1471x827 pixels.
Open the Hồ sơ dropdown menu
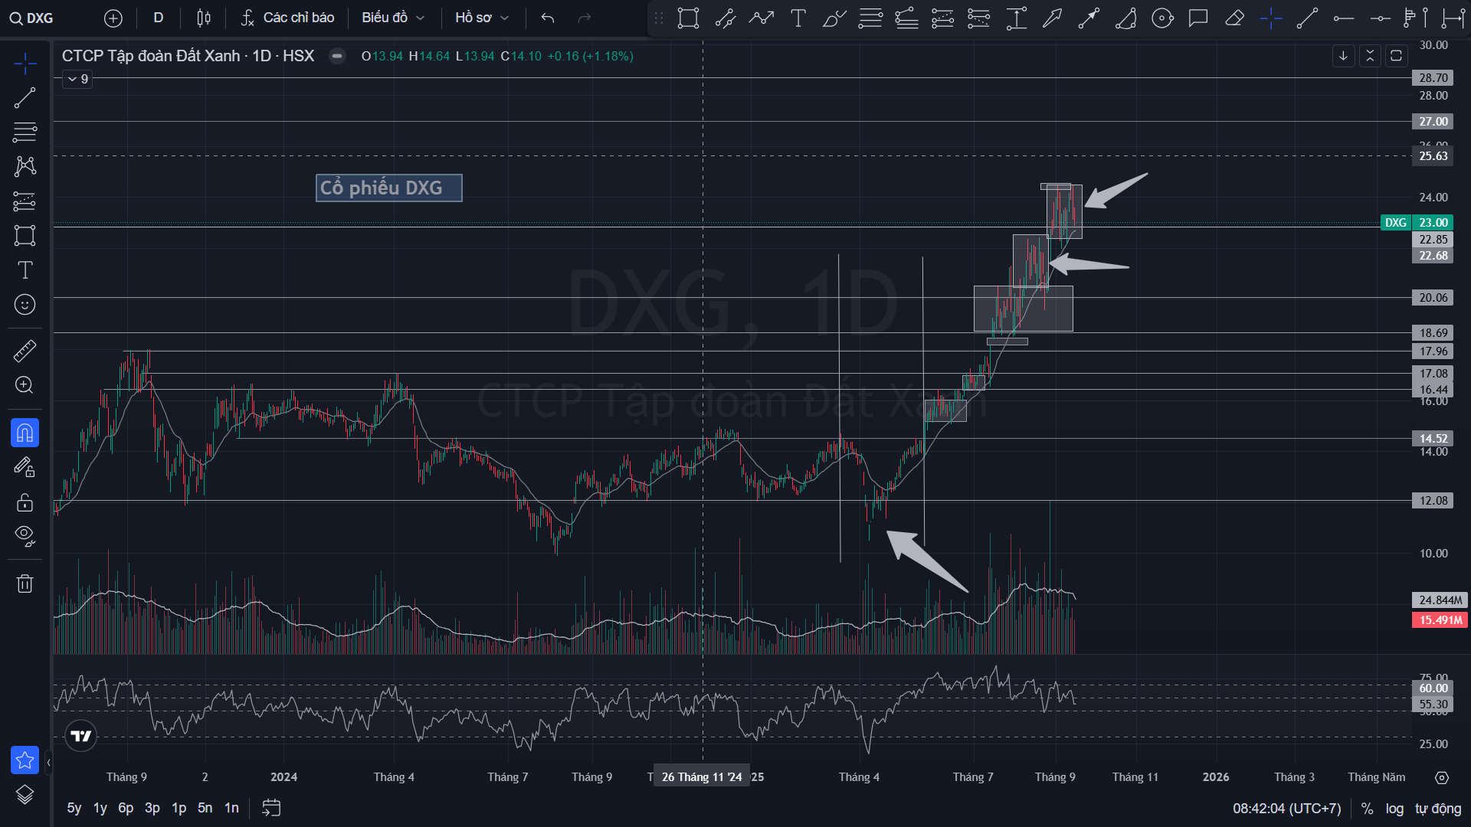(x=481, y=18)
